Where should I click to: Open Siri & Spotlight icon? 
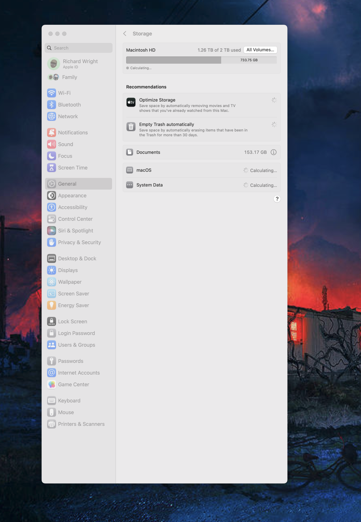click(x=52, y=231)
